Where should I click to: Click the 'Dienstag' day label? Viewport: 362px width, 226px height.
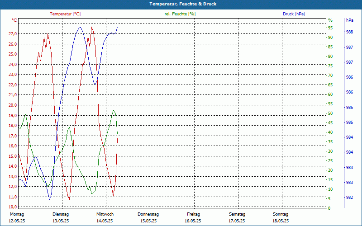click(x=61, y=214)
